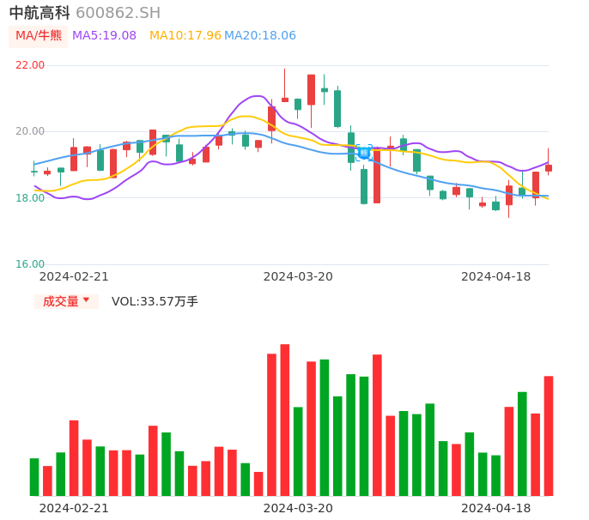Click the stock code 600862.SH
The height and width of the screenshot is (520, 589).
118,13
